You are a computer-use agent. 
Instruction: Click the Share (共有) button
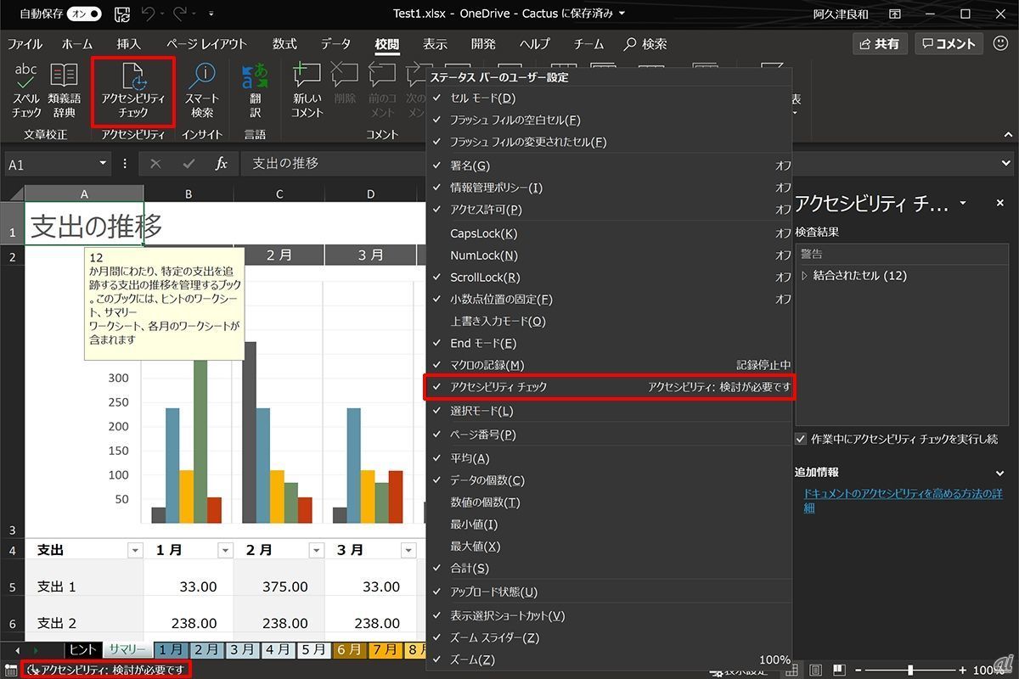coord(880,44)
